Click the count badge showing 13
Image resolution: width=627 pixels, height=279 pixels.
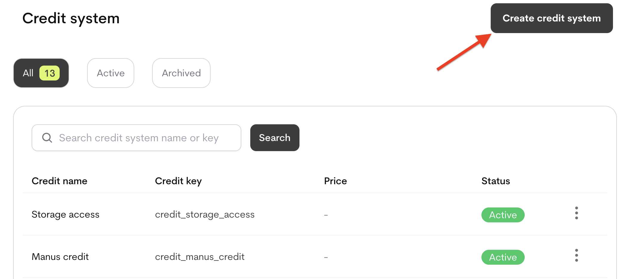(50, 72)
